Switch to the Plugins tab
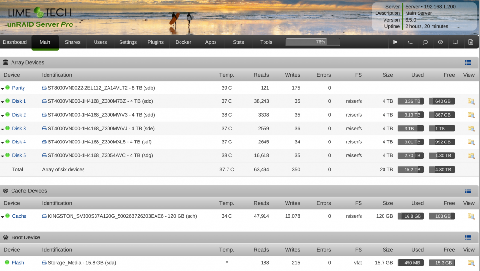This screenshot has height=271, width=480. tap(156, 42)
